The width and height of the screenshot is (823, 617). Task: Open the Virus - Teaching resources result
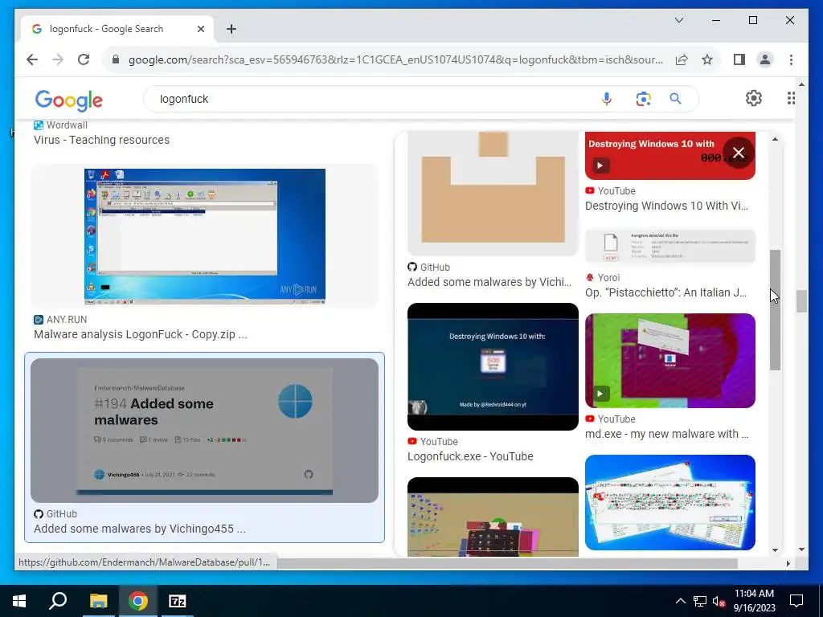point(102,140)
